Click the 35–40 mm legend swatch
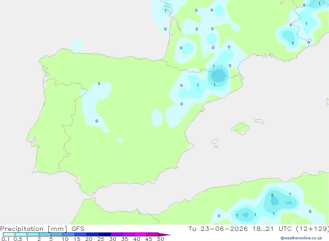This screenshot has height=241, width=329. (x=129, y=234)
